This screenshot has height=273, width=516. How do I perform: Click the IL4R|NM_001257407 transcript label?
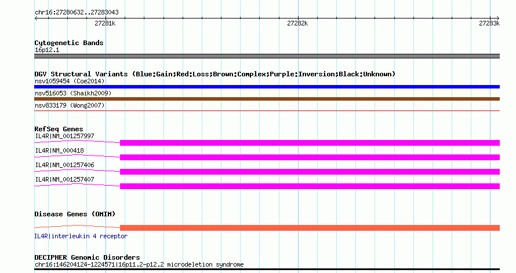[64, 179]
